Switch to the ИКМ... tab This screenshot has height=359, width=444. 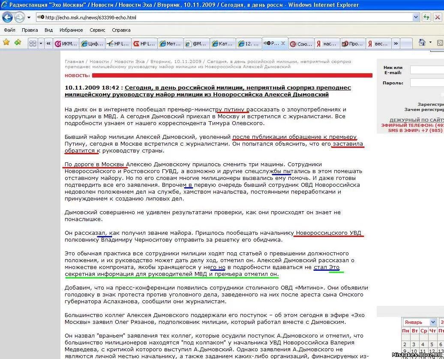[66, 44]
